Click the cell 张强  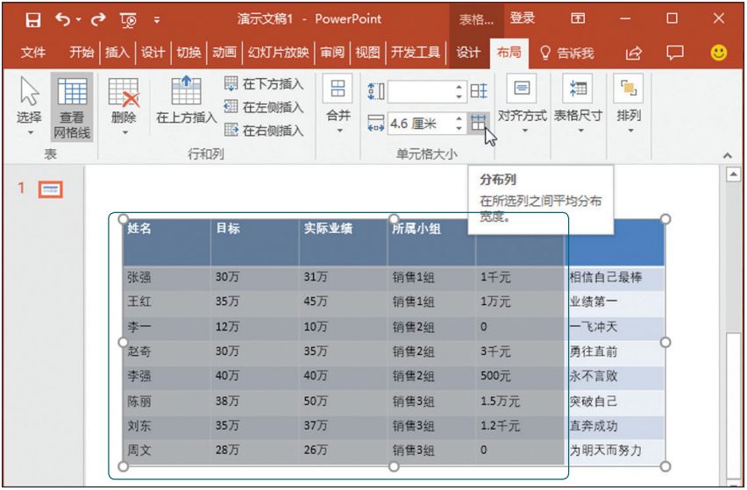click(167, 278)
